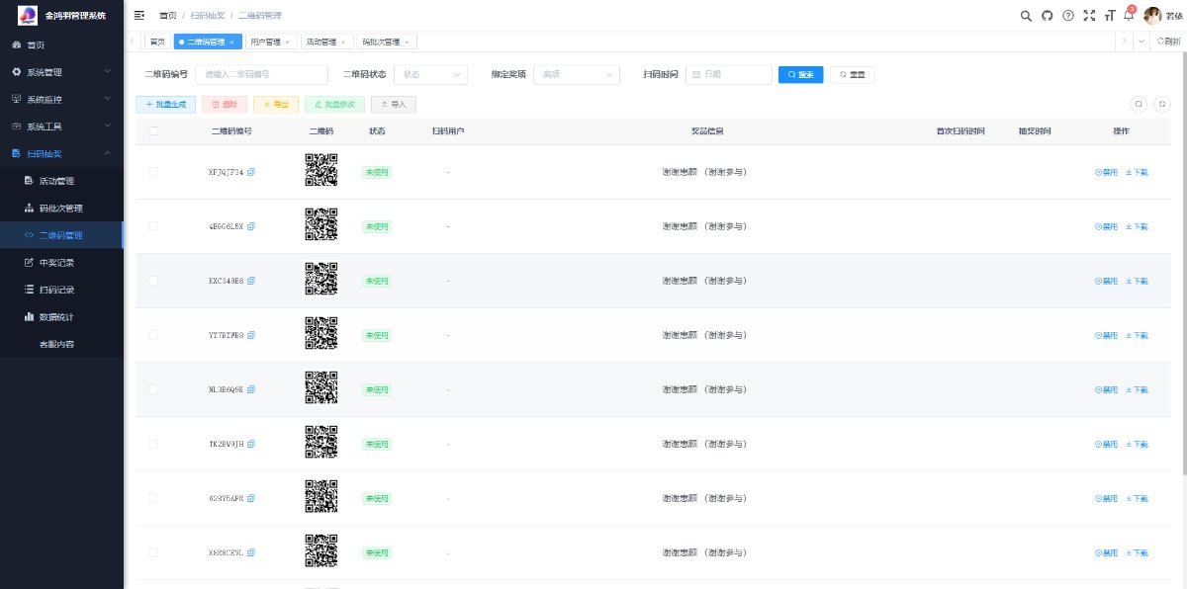Click the blue 搜索 search button
This screenshot has width=1187, height=589.
click(x=800, y=74)
